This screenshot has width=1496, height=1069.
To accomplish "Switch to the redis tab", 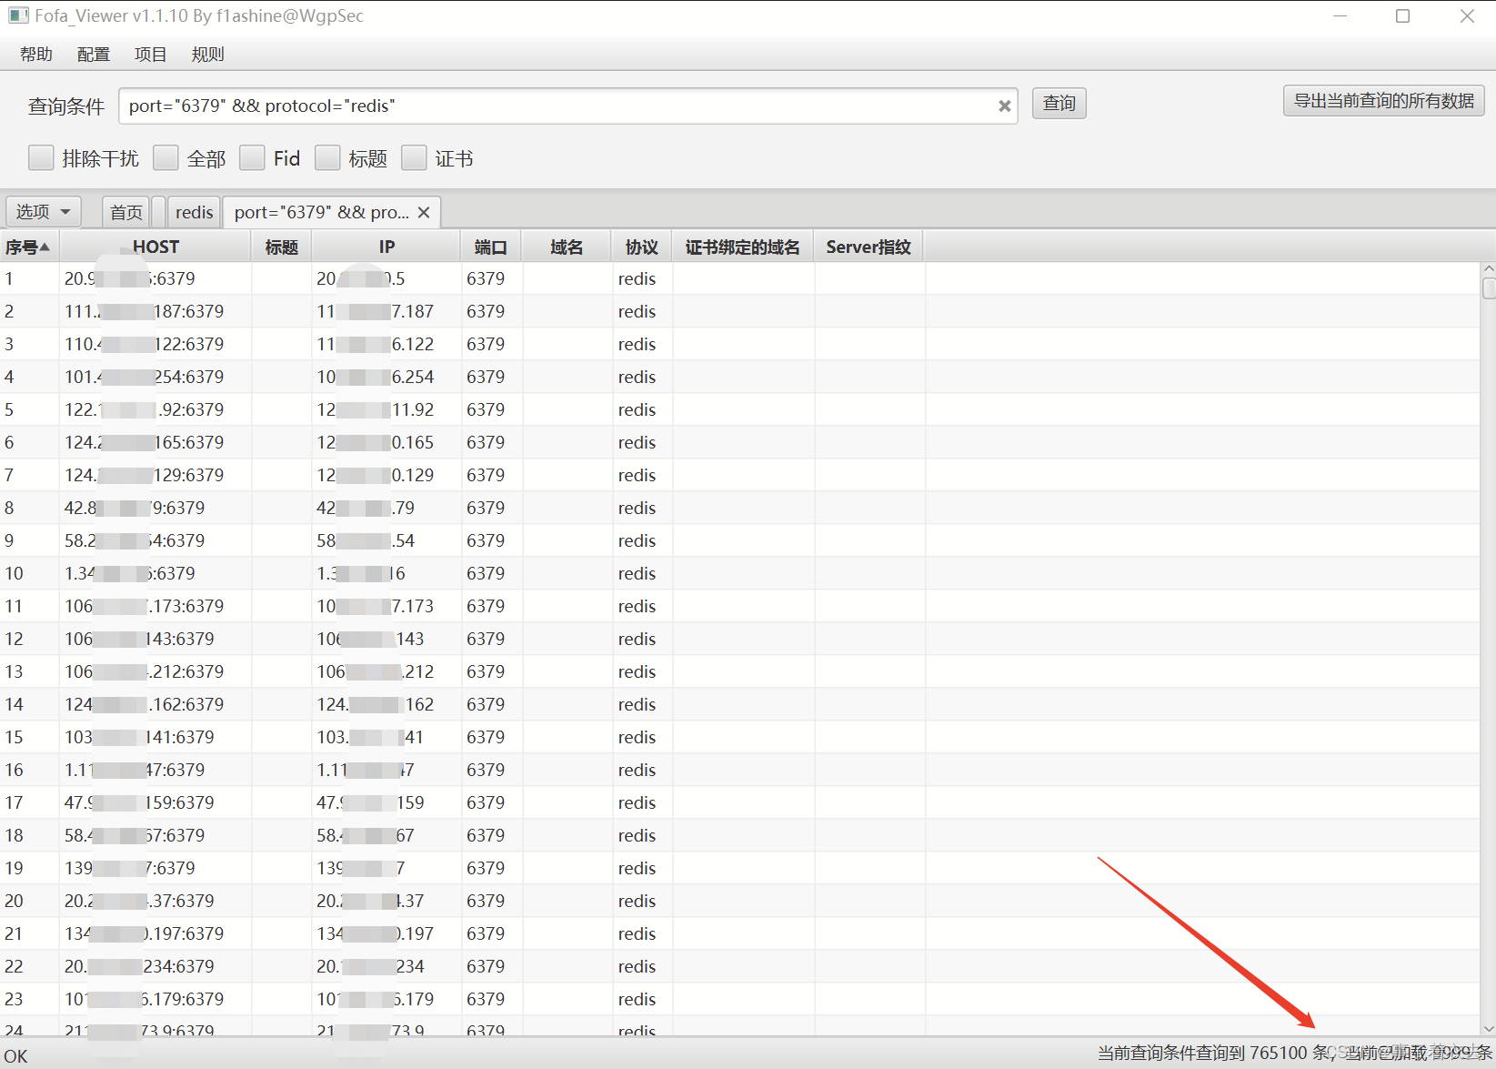I will coord(194,211).
